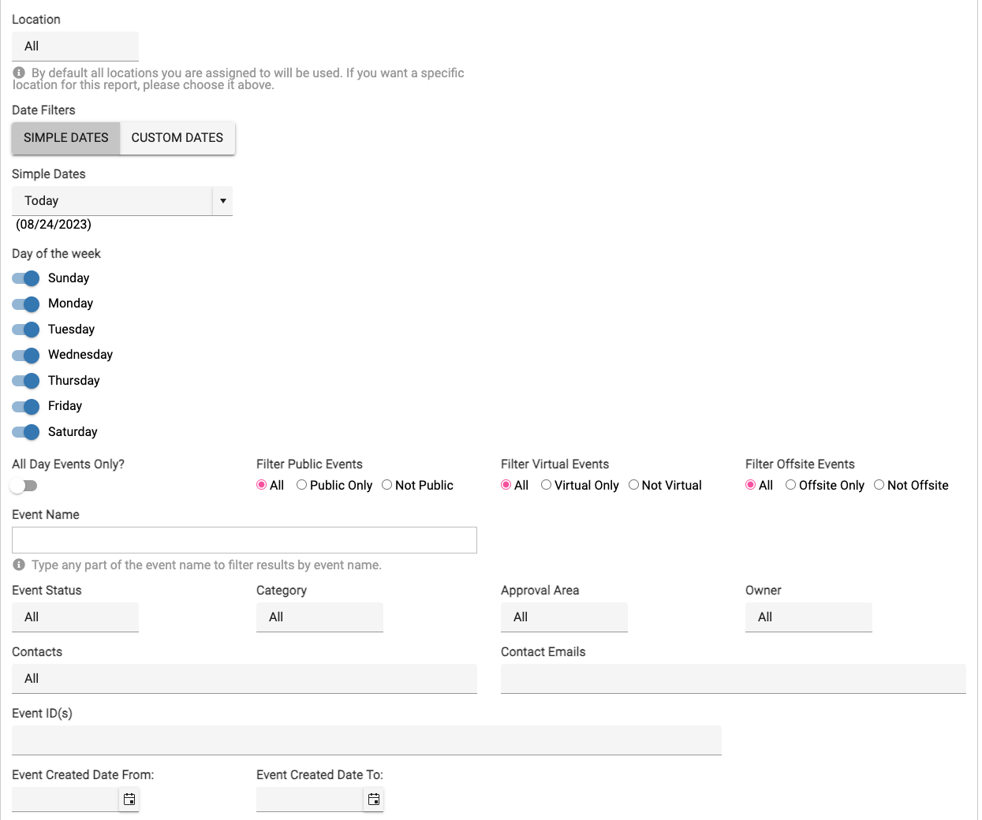Disable the Tuesday day filter
Image resolution: width=982 pixels, height=820 pixels.
(x=26, y=330)
